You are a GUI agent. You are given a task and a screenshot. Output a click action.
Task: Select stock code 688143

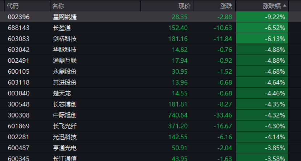tap(18, 28)
